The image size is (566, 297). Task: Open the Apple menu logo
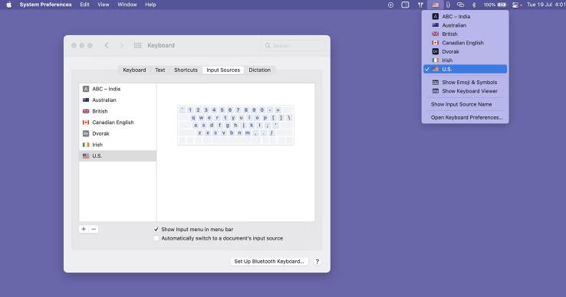coord(9,5)
